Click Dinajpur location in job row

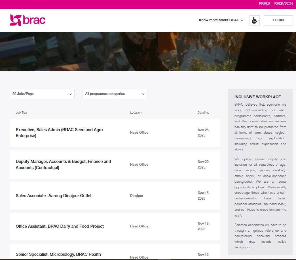click(136, 196)
